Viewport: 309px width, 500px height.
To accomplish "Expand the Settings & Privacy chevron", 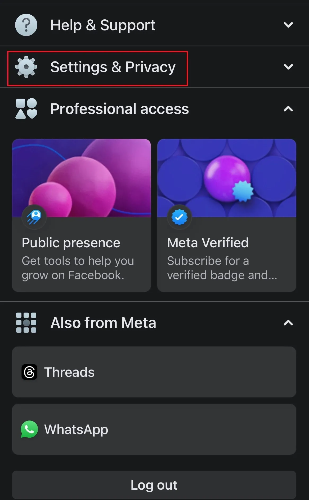I will pos(288,67).
